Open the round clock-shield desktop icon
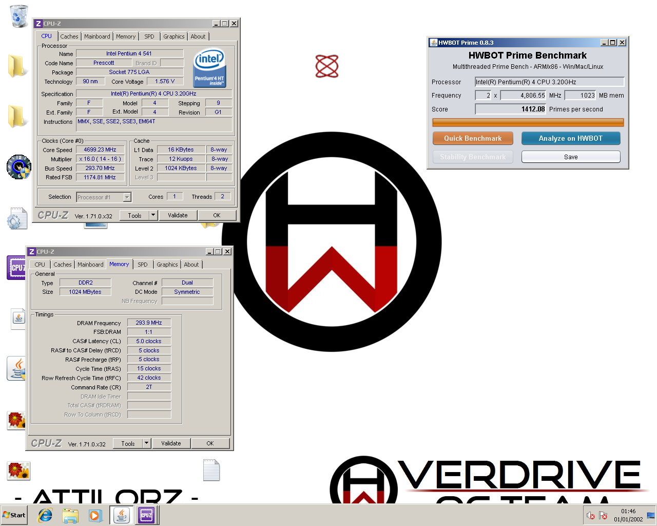 [19, 167]
